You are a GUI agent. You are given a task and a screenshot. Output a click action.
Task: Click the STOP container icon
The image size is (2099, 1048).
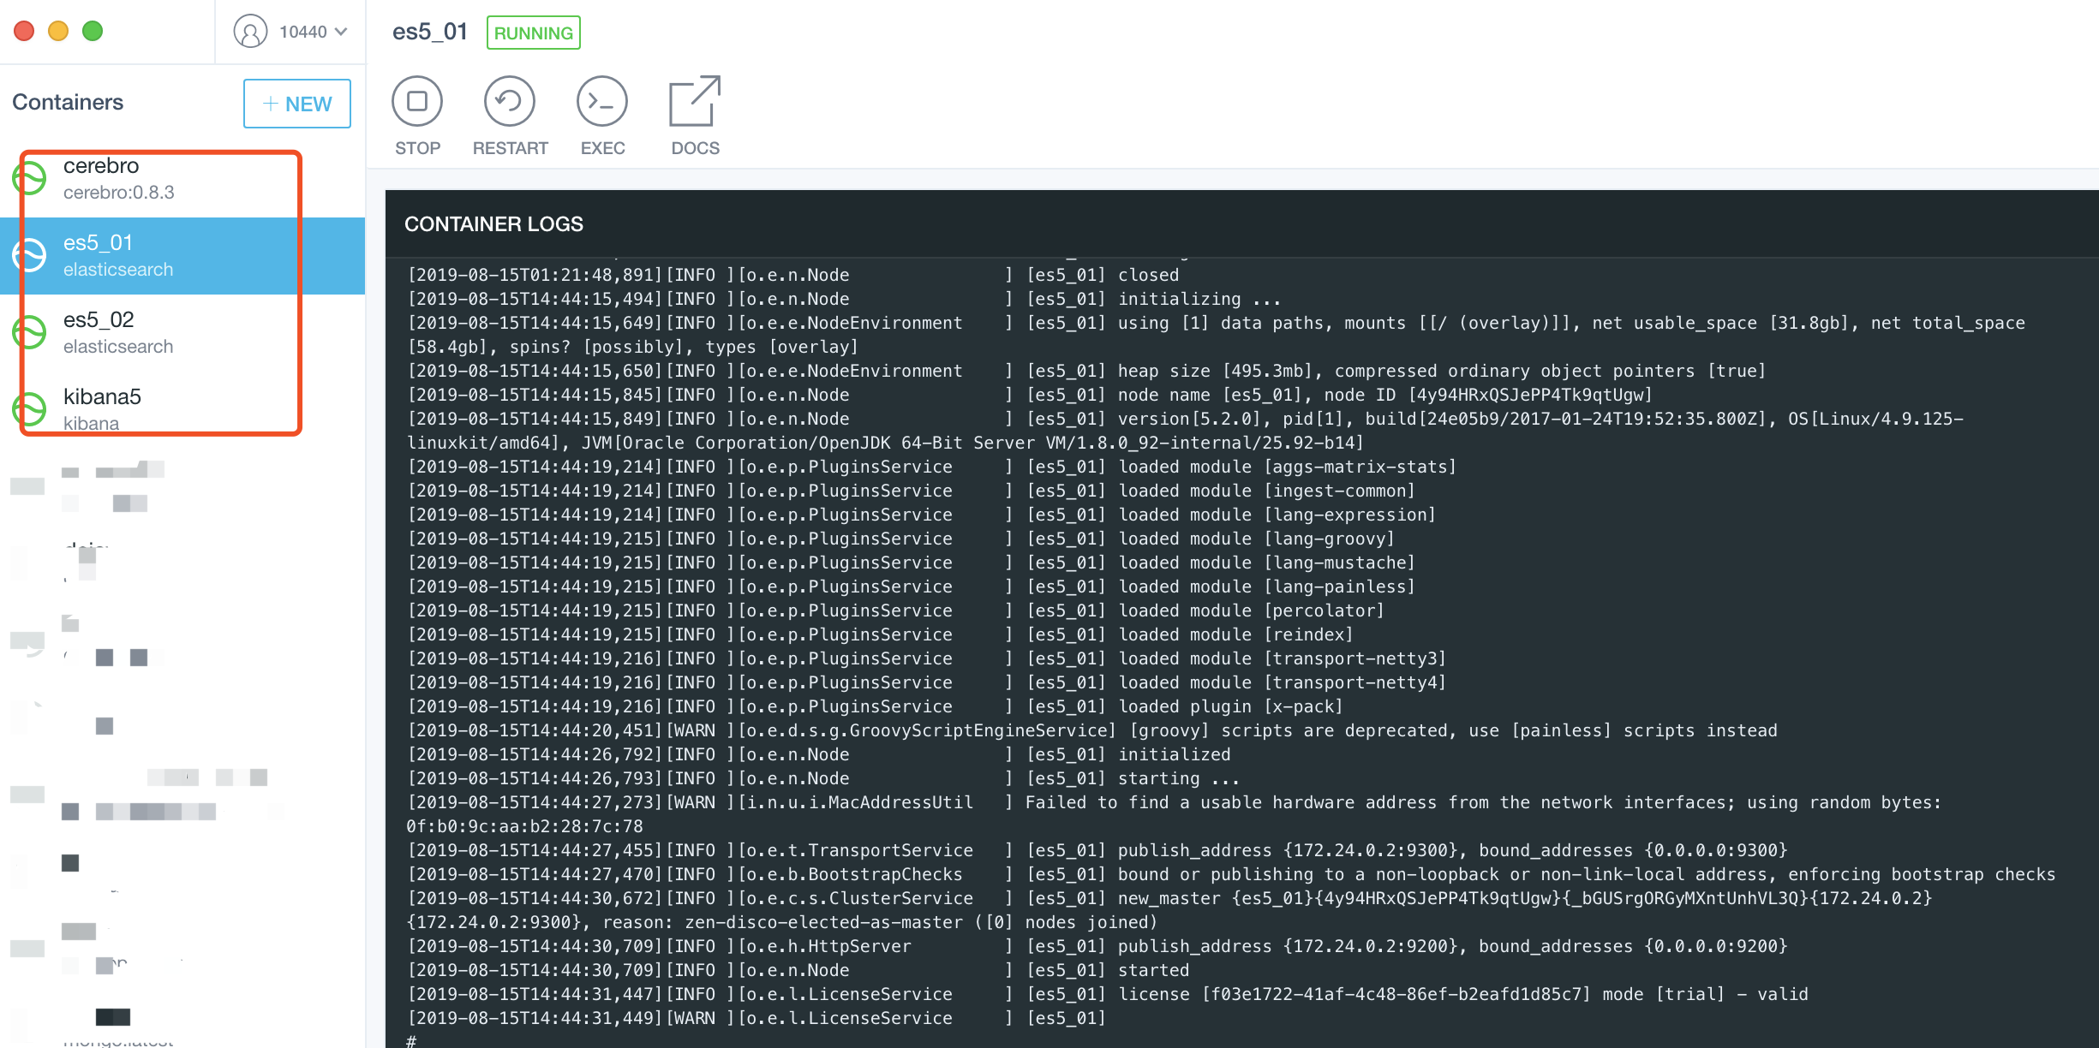pos(416,102)
